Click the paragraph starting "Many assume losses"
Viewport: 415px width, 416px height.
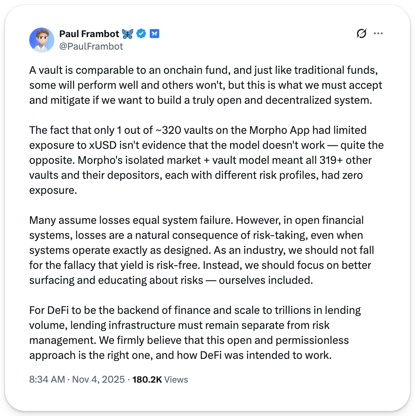click(202, 250)
